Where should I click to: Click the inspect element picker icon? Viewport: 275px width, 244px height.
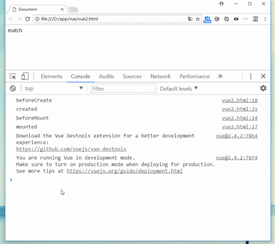pos(13,76)
